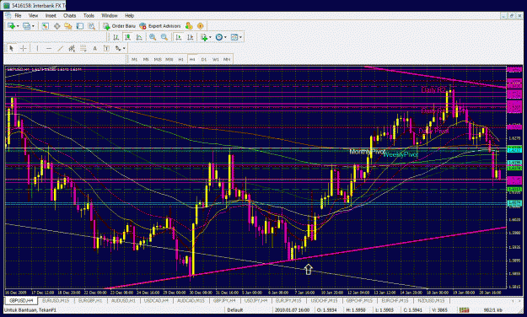
Task: Switch timeframe to M30
Action: (x=169, y=59)
